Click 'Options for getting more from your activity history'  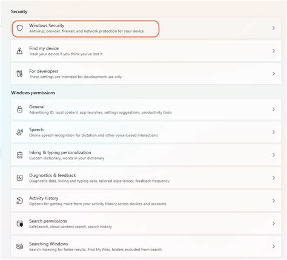97,204
